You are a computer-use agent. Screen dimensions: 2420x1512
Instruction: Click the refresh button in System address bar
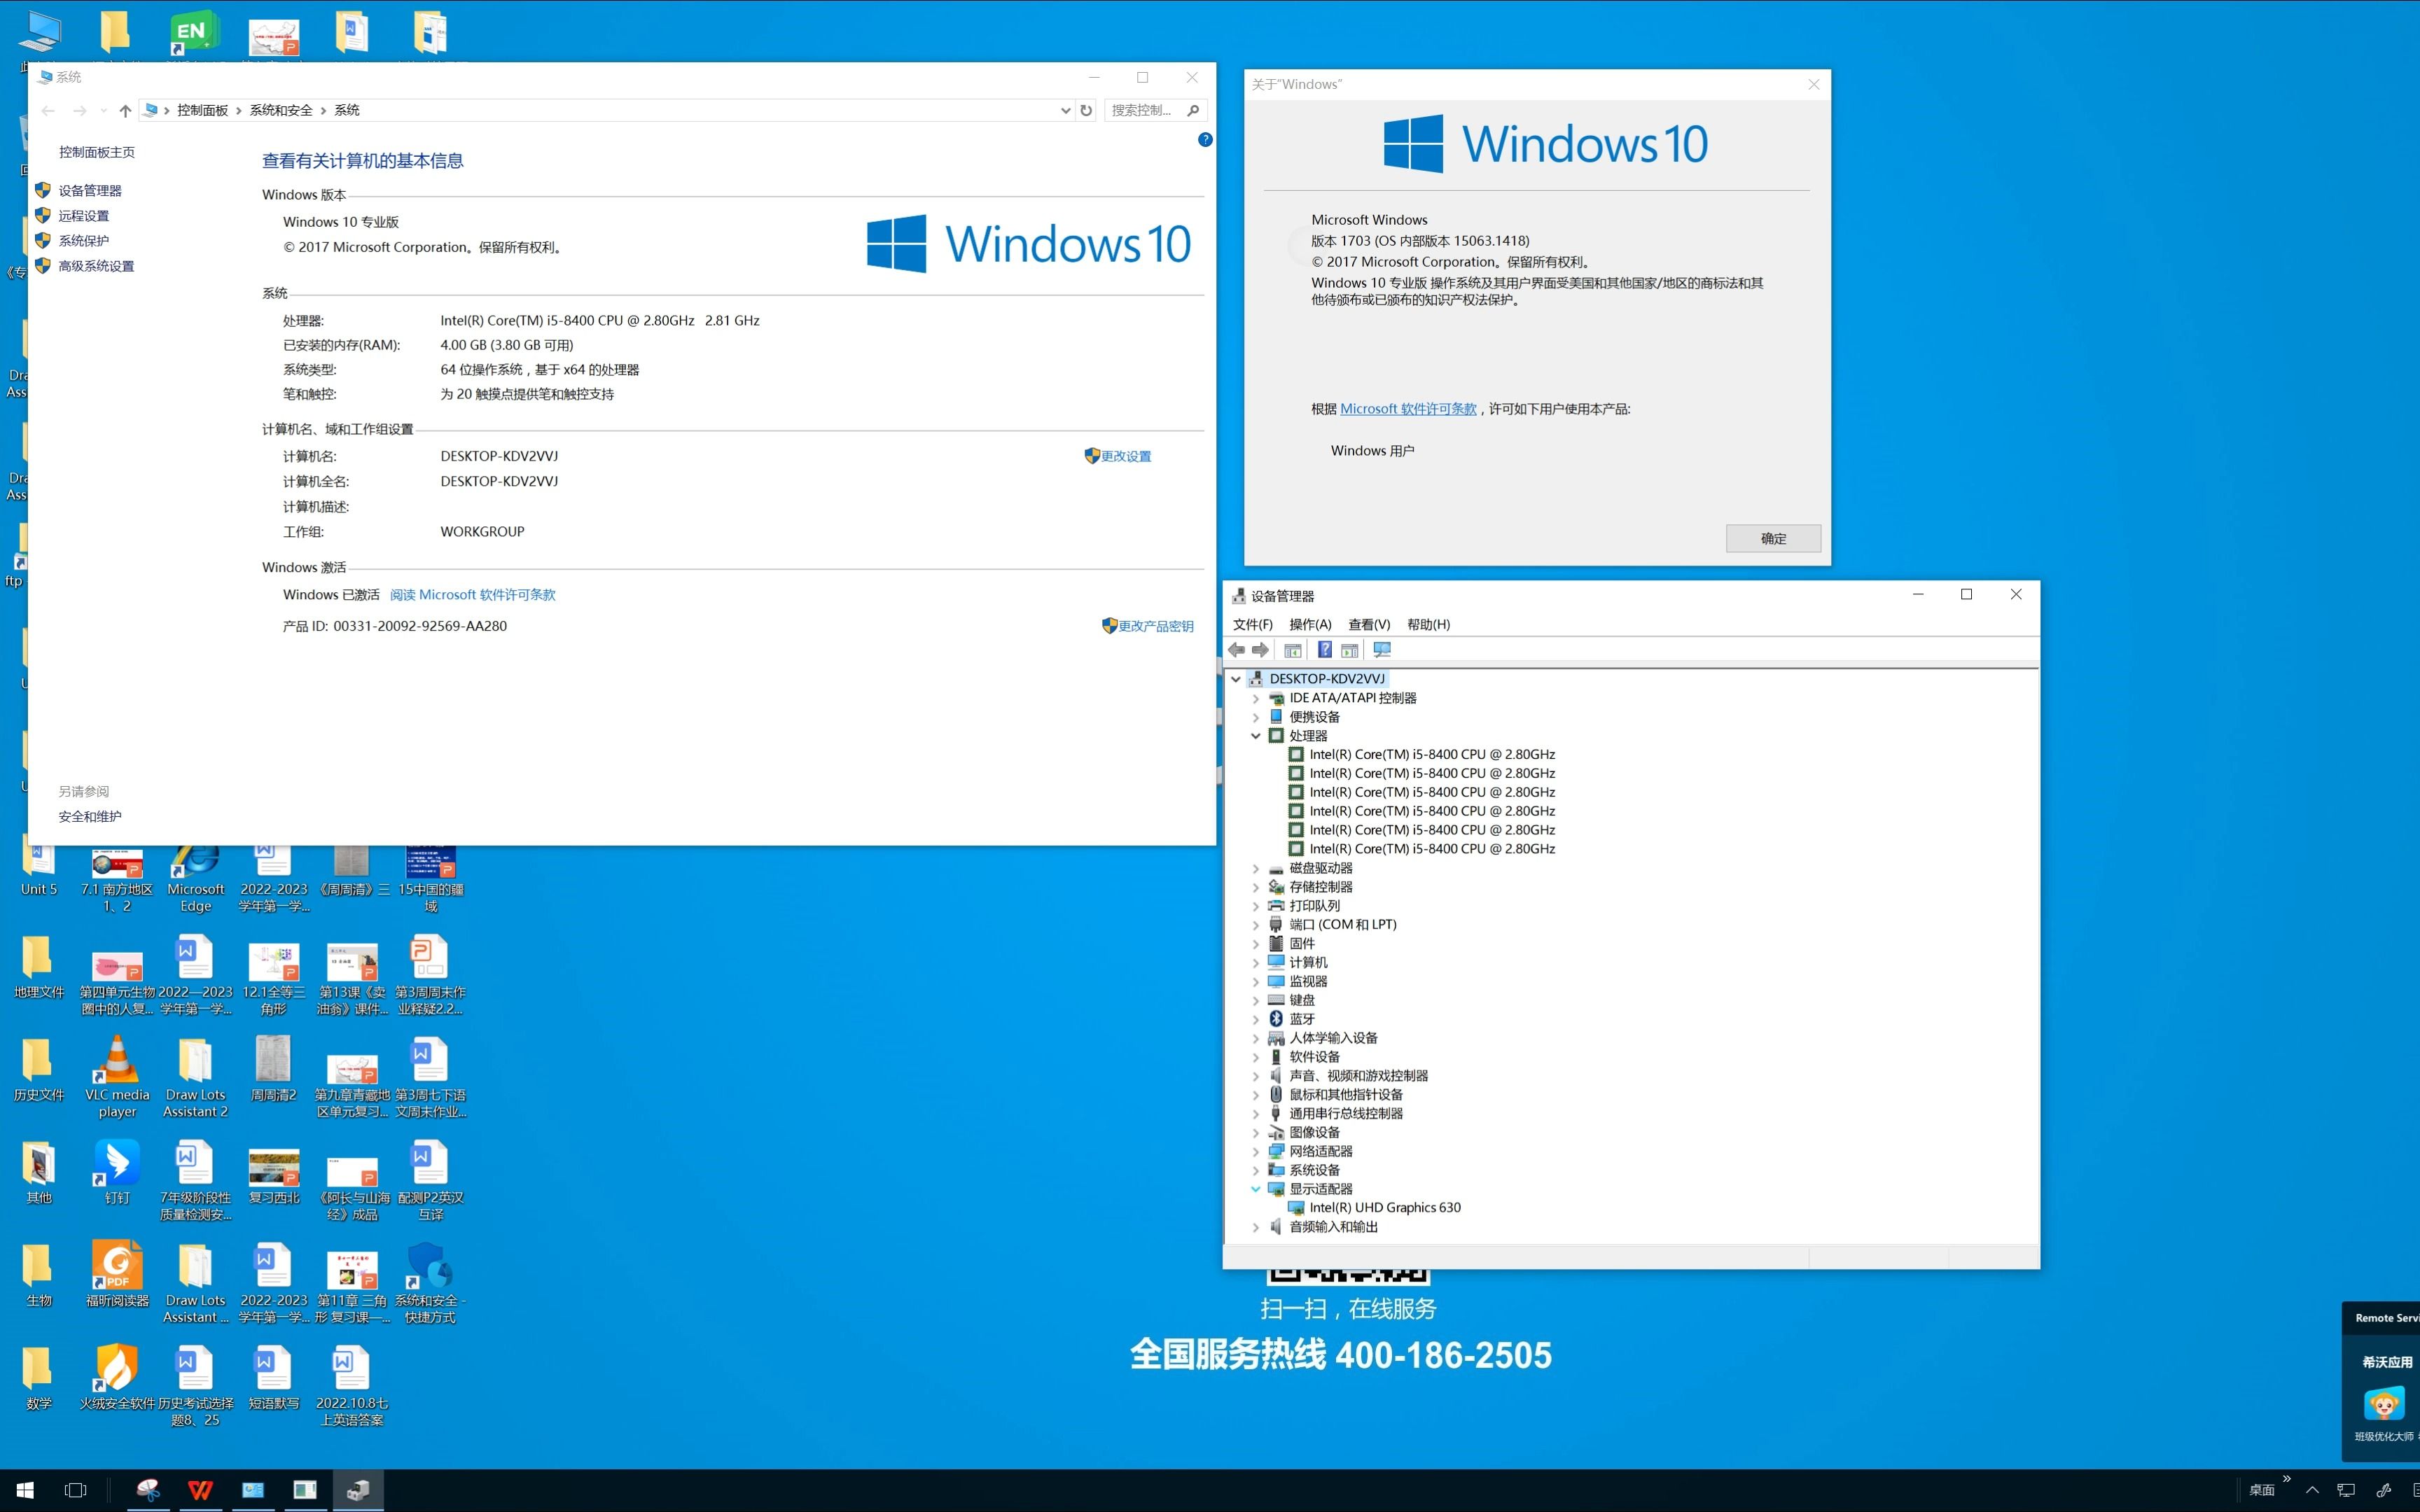[x=1086, y=110]
